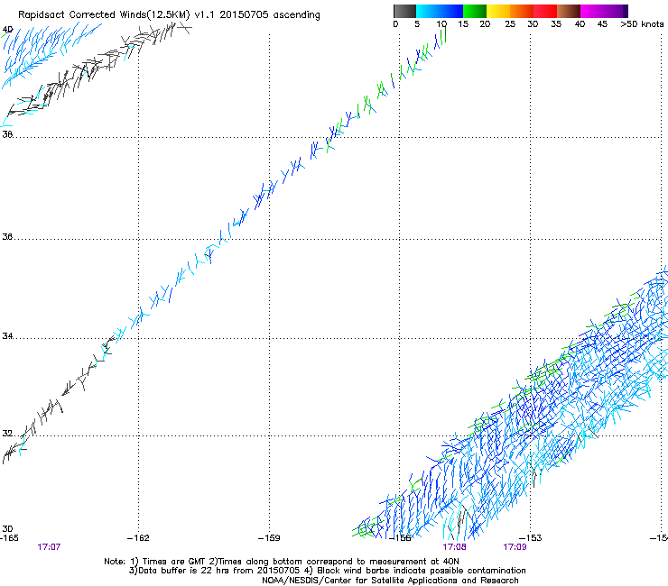
Task: Click the green 15-20 knots color band
Action: (475, 11)
